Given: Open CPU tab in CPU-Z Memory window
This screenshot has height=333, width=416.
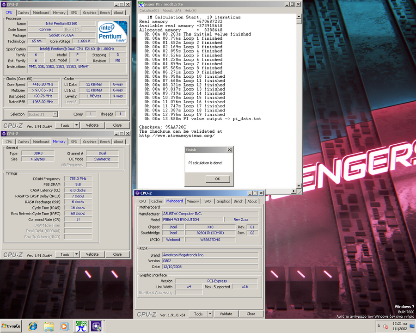Looking at the screenshot, I should tap(9, 142).
